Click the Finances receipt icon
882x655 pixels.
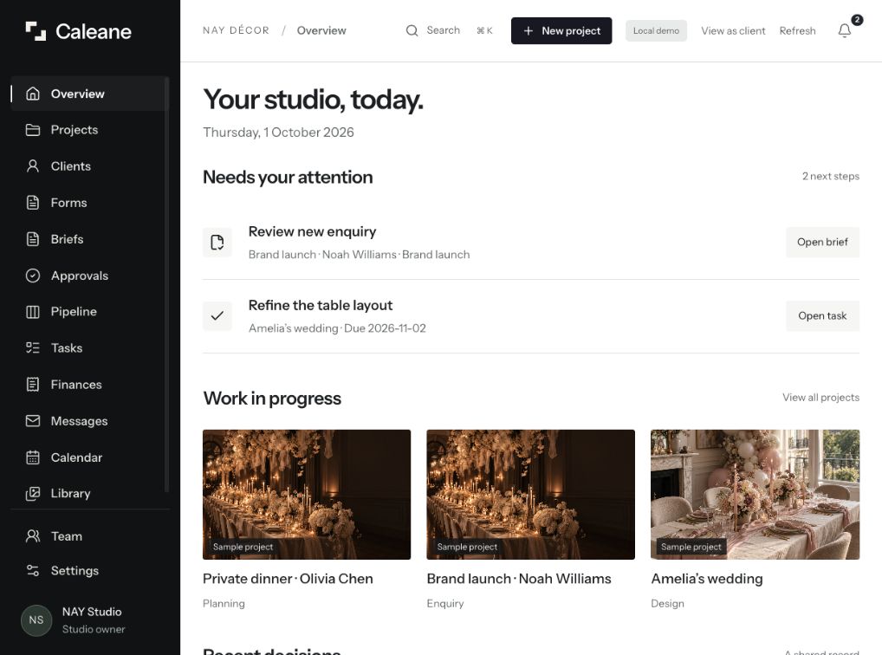pos(33,385)
